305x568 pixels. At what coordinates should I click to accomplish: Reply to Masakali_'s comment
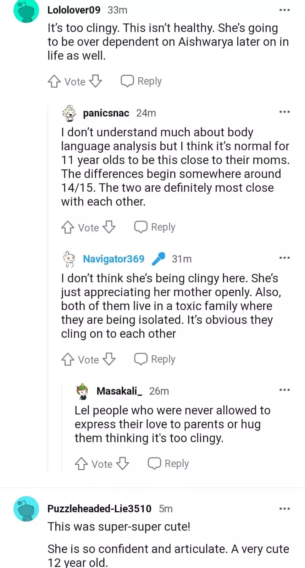click(168, 464)
